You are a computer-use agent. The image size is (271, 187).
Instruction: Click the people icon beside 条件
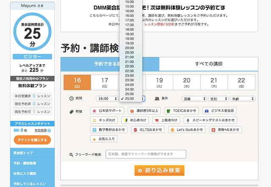tap(157, 99)
